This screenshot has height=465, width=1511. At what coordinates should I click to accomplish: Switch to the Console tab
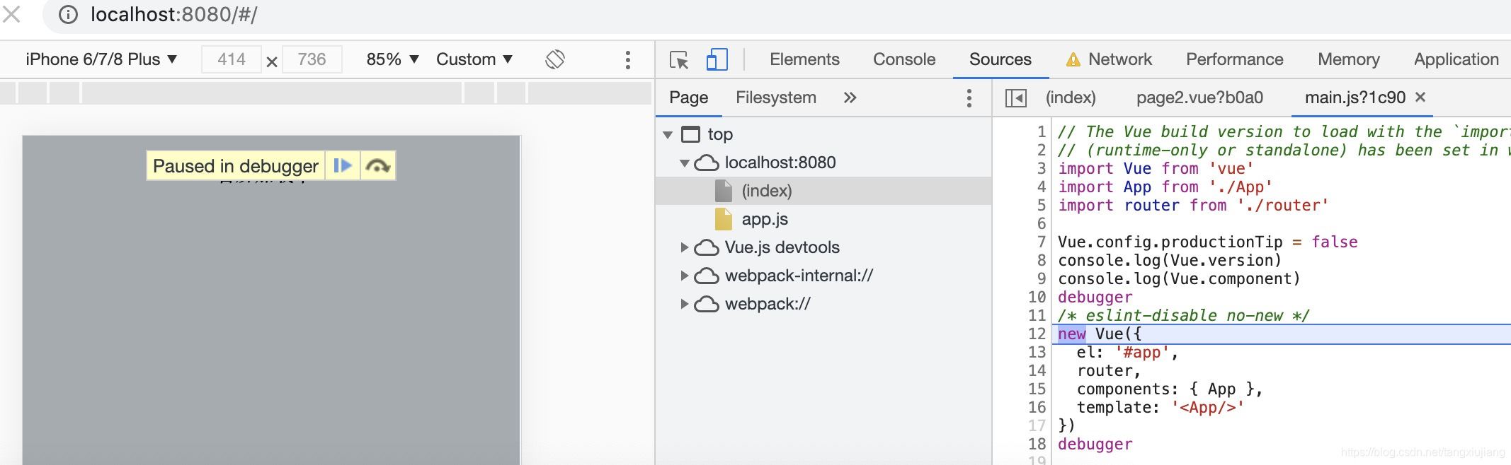[903, 59]
